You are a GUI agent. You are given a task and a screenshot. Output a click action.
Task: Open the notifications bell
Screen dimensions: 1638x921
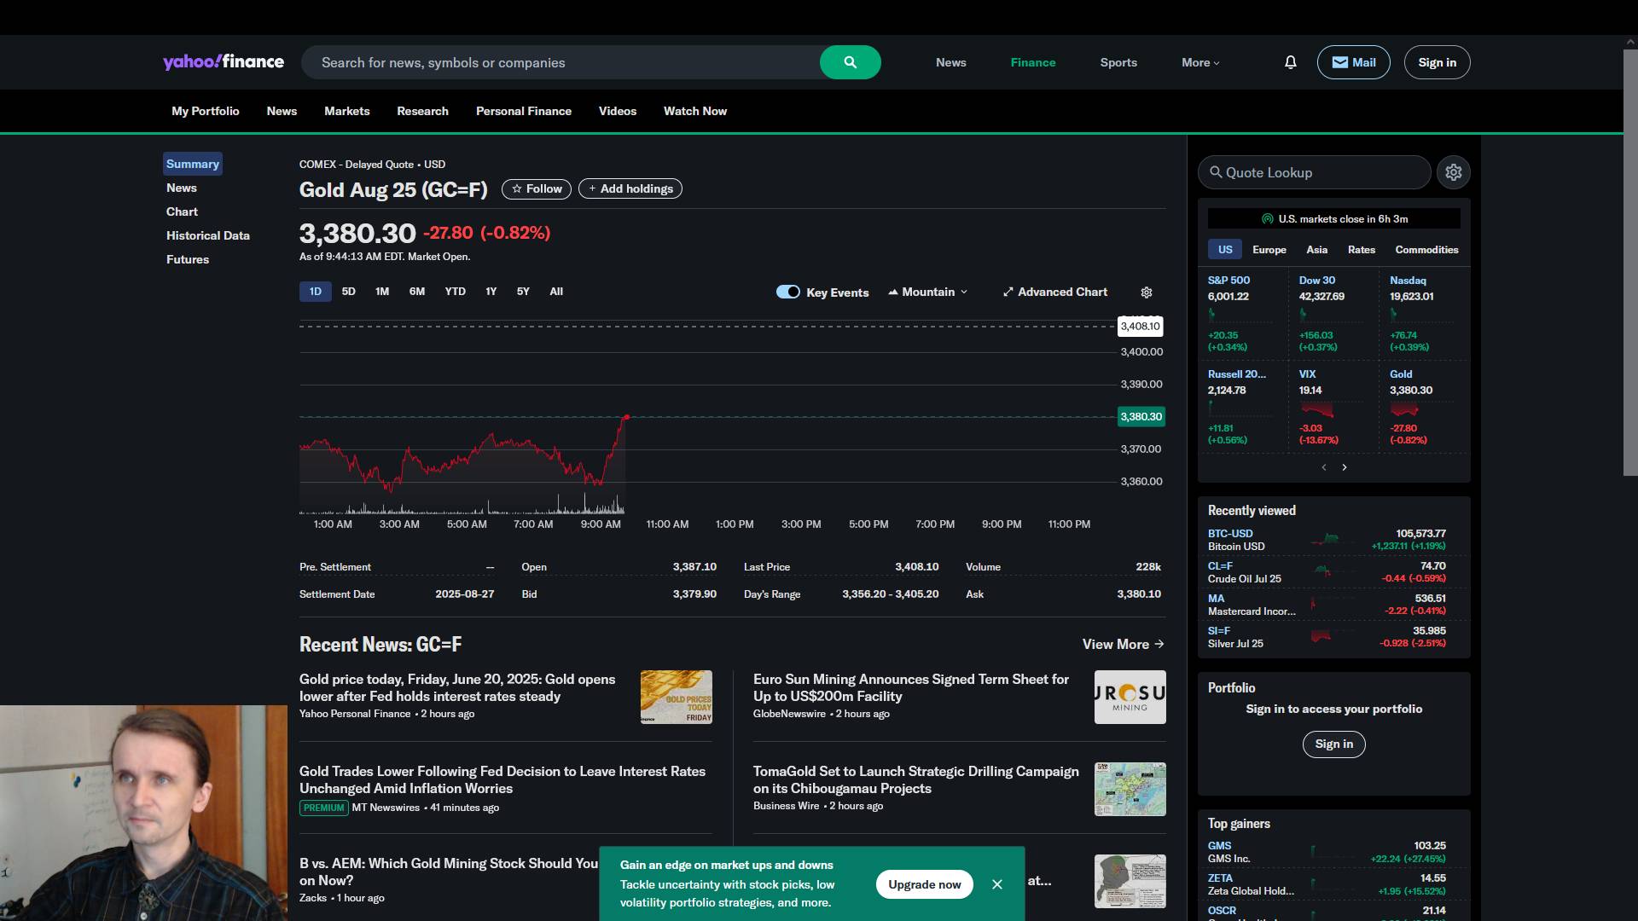coord(1290,62)
